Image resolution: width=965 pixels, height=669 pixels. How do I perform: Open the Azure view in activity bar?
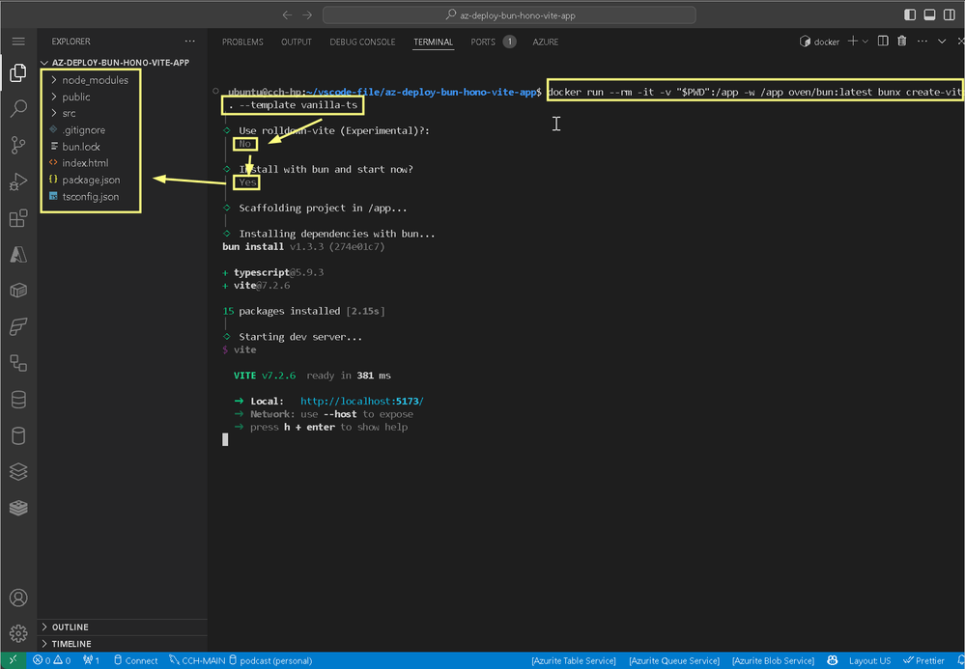[18, 254]
